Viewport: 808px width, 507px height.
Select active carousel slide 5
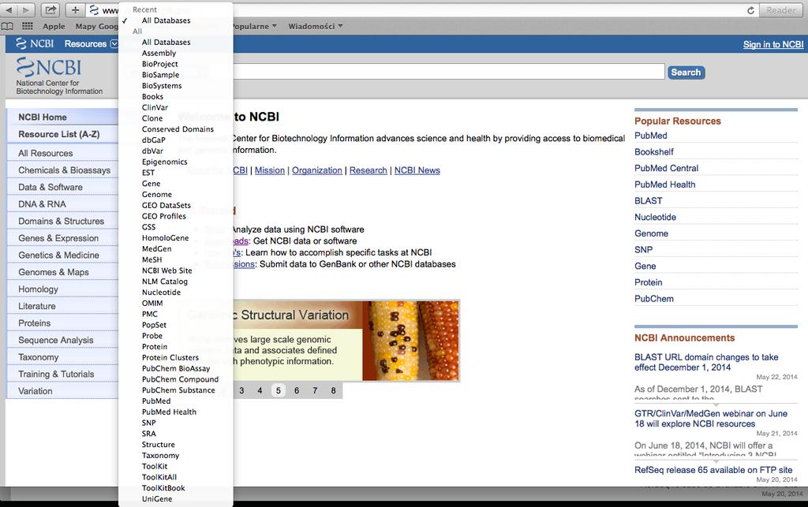point(279,390)
